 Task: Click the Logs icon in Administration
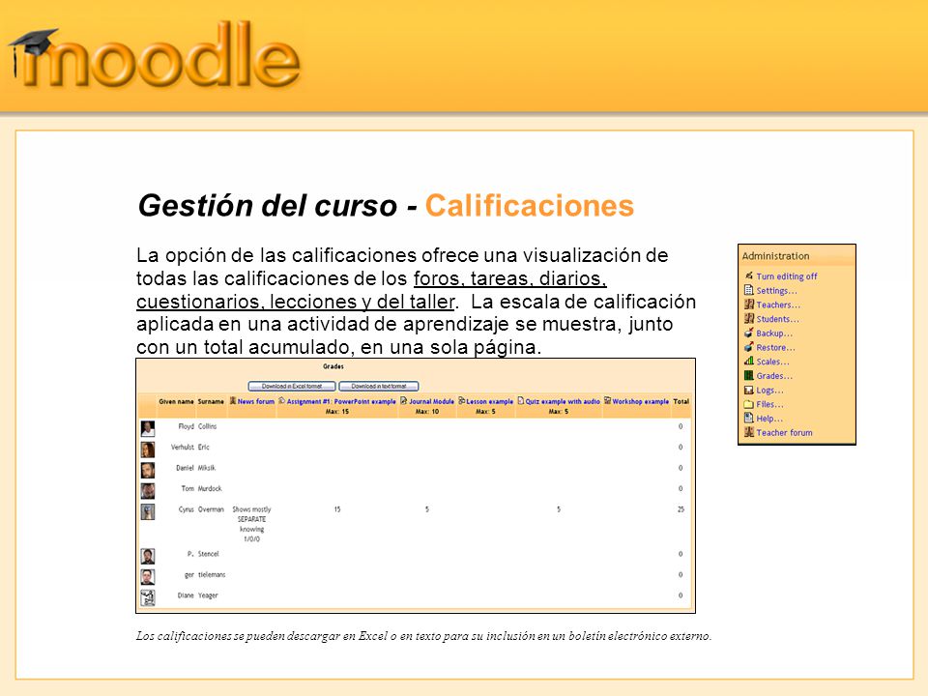coord(748,390)
